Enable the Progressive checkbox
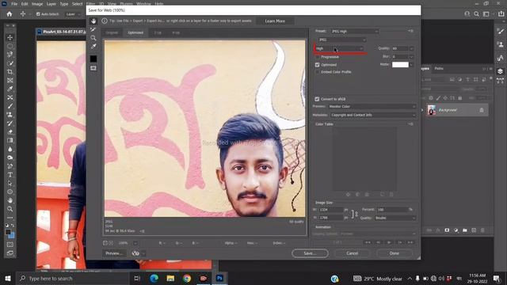This screenshot has width=507, height=285. (317, 57)
